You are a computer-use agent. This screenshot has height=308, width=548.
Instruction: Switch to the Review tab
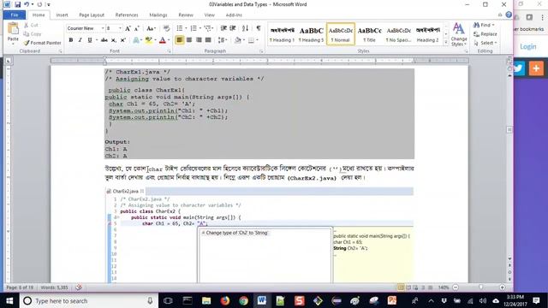pyautogui.click(x=186, y=15)
